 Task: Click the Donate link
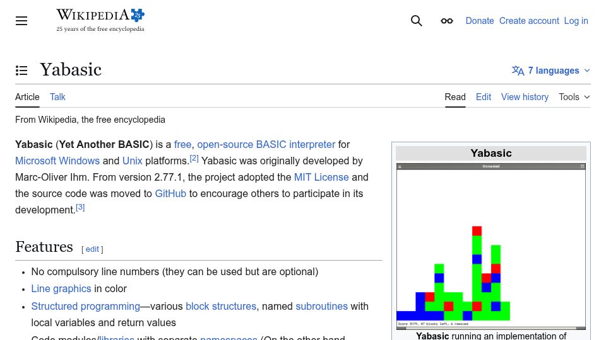[480, 21]
